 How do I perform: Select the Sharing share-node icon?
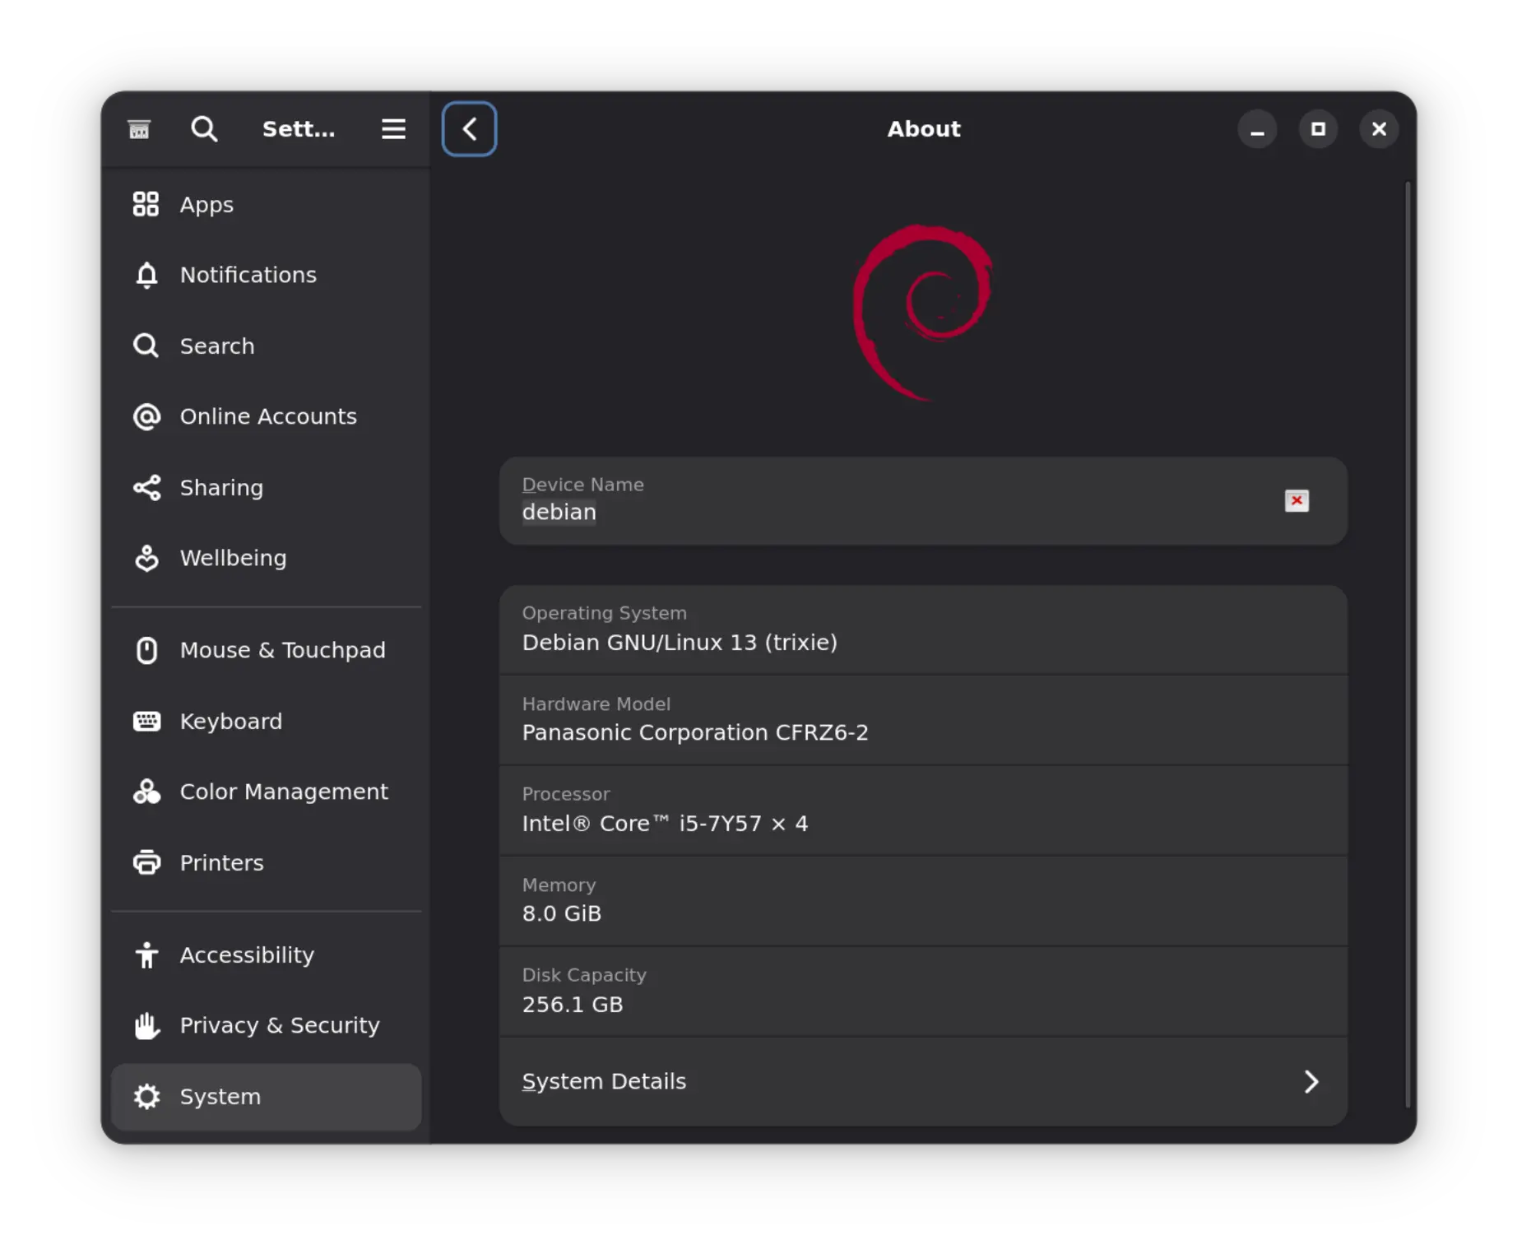tap(146, 487)
